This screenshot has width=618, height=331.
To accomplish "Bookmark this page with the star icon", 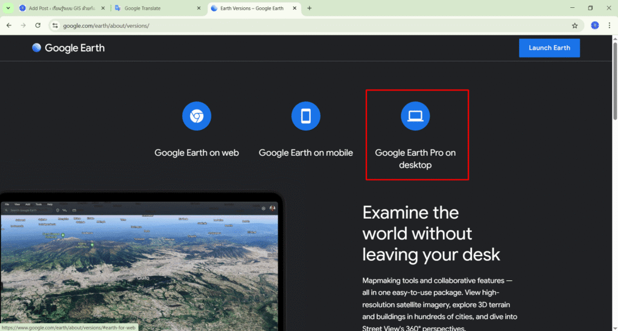I will click(x=575, y=25).
